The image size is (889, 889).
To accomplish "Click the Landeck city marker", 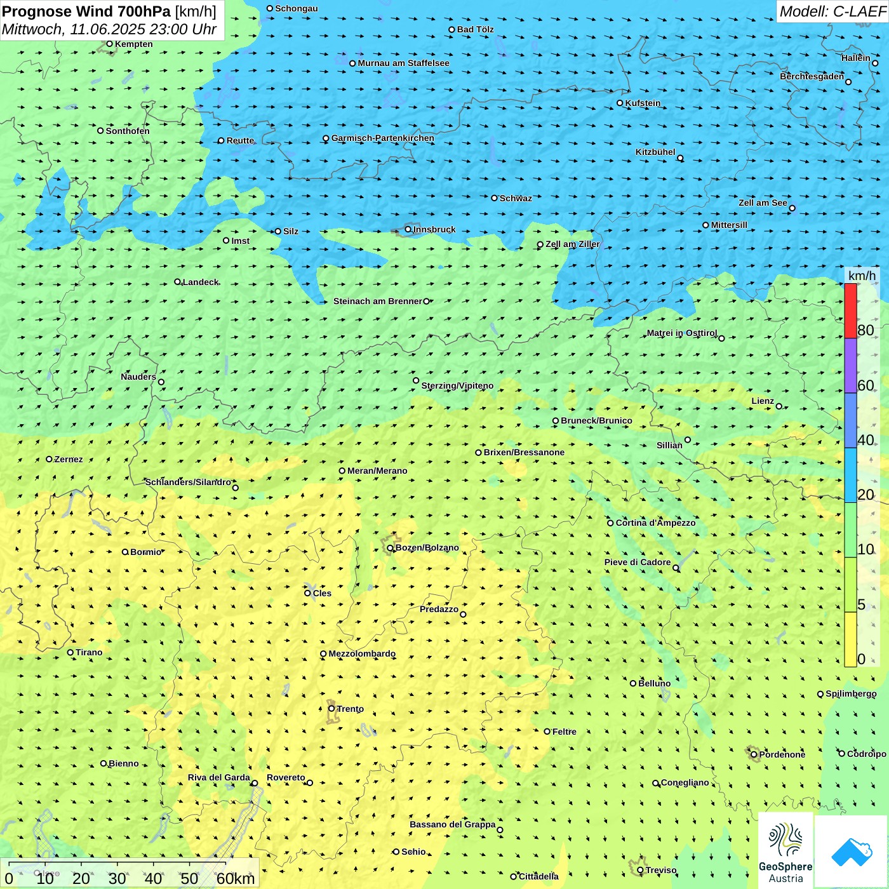I will (x=178, y=281).
